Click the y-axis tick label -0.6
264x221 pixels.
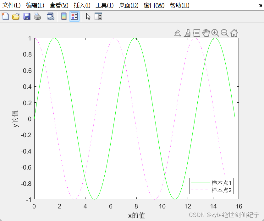click(x=26, y=167)
